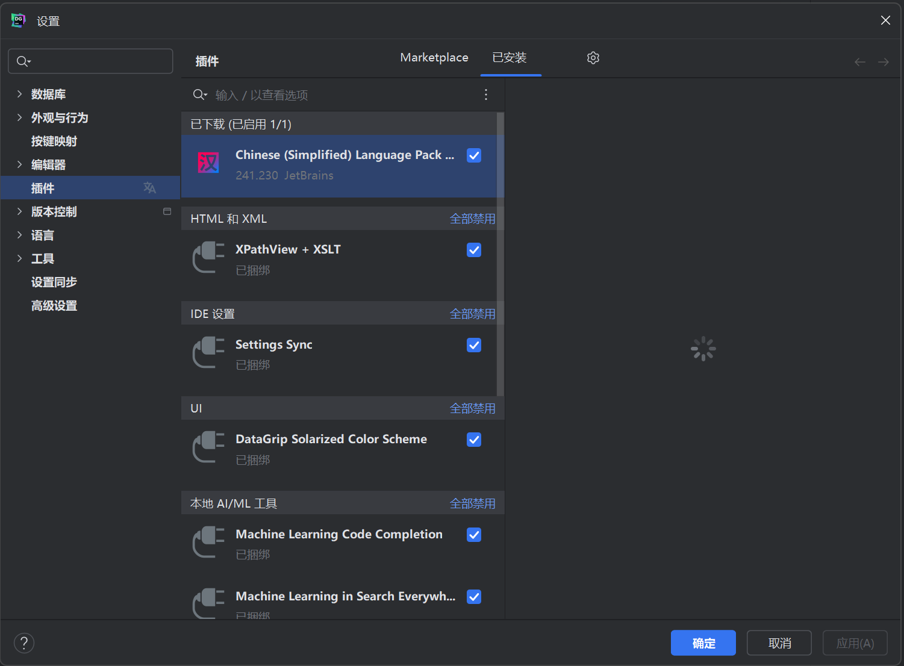This screenshot has width=904, height=666.
Task: Switch to the Marketplace tab
Action: pos(434,58)
